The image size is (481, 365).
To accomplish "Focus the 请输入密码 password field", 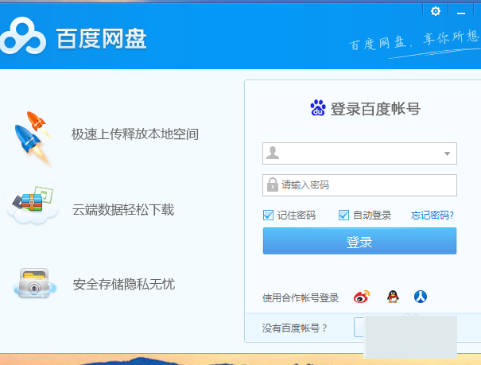I will coord(359,185).
